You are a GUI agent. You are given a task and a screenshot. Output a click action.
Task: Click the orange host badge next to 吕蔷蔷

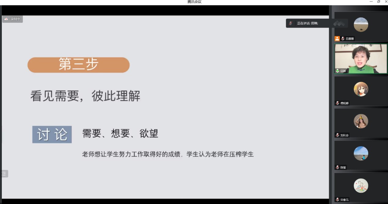coord(337,39)
